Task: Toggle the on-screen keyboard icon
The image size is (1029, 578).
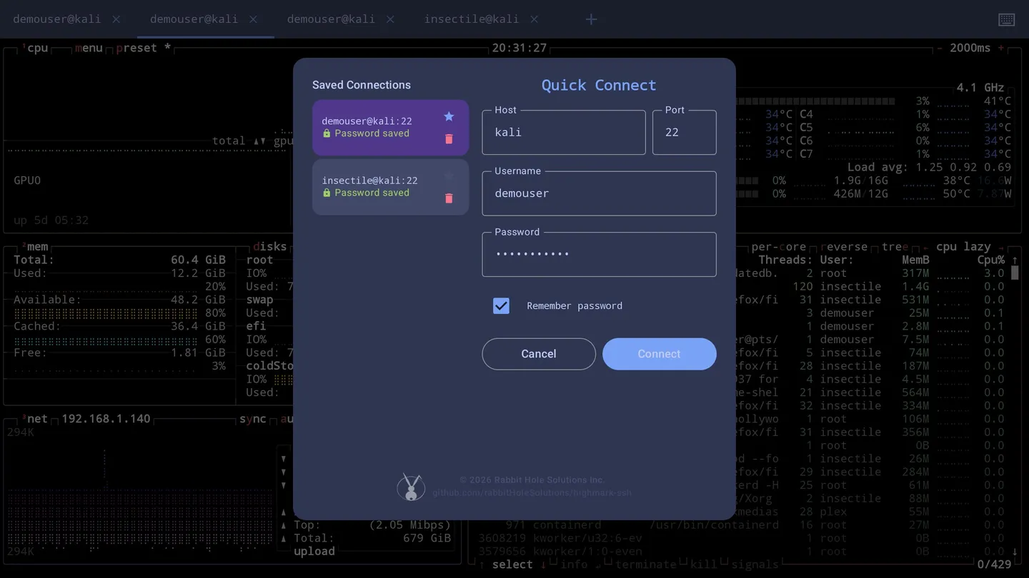Action: (x=1006, y=19)
